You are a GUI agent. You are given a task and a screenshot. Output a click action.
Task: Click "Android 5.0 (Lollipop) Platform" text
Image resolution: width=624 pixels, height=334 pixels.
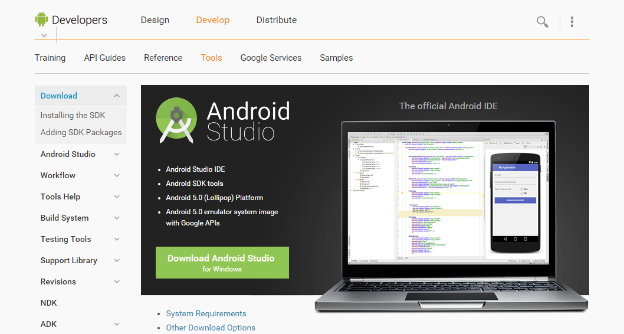click(x=215, y=198)
